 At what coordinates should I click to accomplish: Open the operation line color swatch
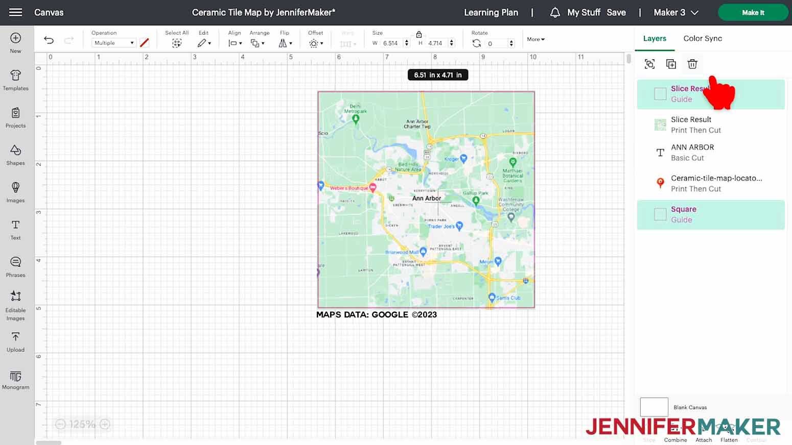pyautogui.click(x=145, y=43)
